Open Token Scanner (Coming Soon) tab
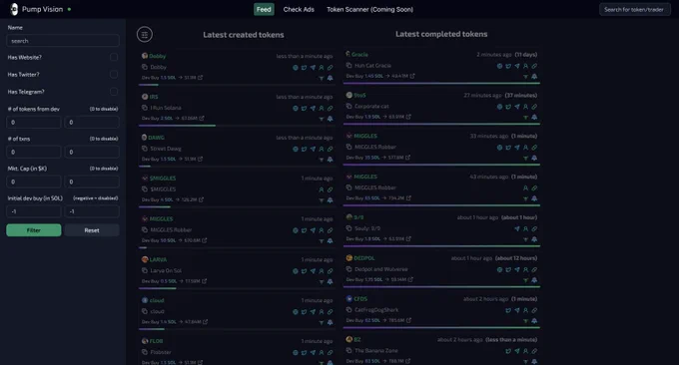The image size is (679, 365). (x=369, y=9)
